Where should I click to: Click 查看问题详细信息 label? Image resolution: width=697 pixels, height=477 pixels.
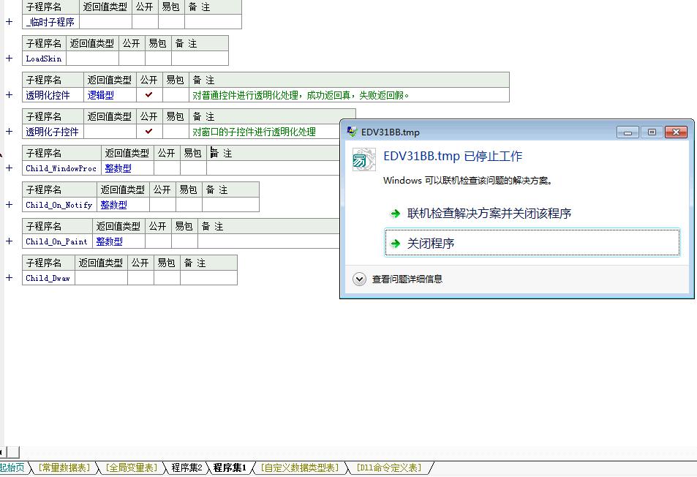[x=407, y=279]
